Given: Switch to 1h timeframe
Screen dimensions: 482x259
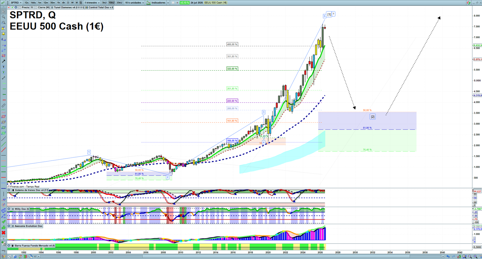Looking at the screenshot, I should (x=59, y=3).
